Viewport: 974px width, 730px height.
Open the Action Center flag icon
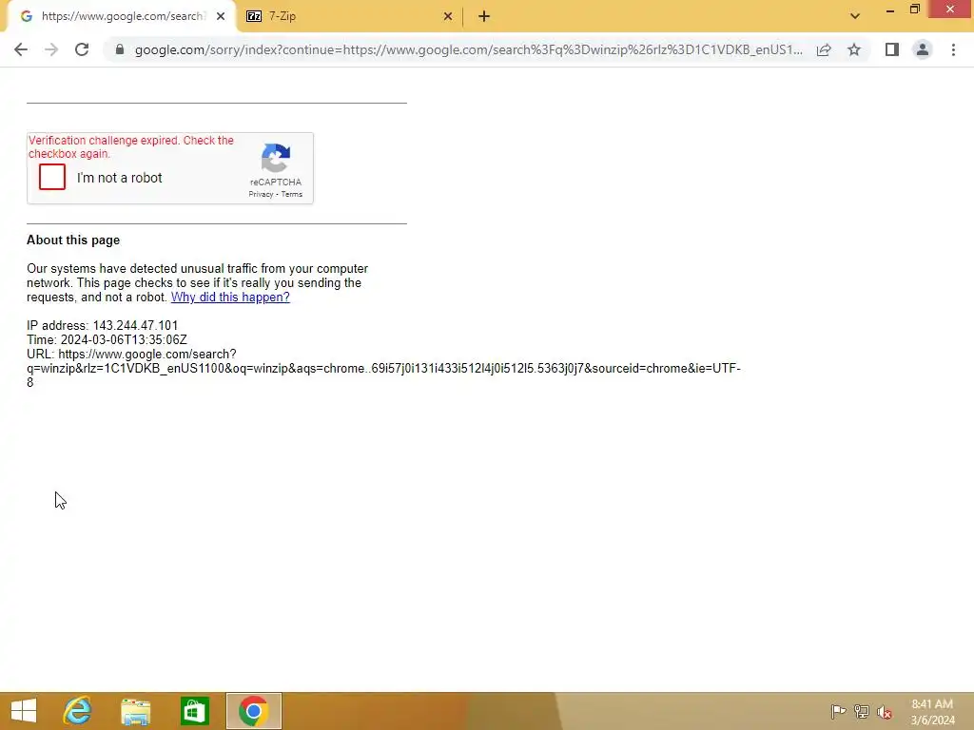tap(838, 711)
